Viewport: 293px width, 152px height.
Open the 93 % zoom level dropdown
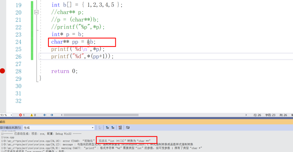coord(11,115)
